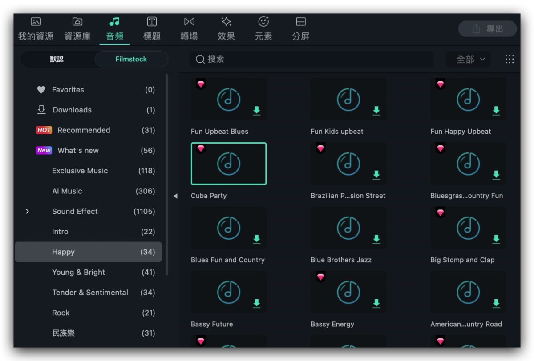Switch to the Filmstock audio library
Image resolution: width=534 pixels, height=361 pixels.
(131, 59)
